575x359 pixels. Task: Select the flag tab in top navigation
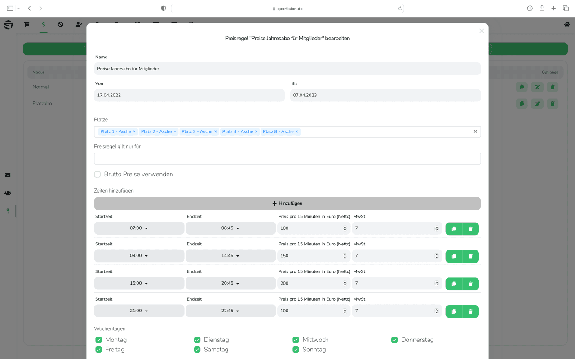tap(27, 25)
